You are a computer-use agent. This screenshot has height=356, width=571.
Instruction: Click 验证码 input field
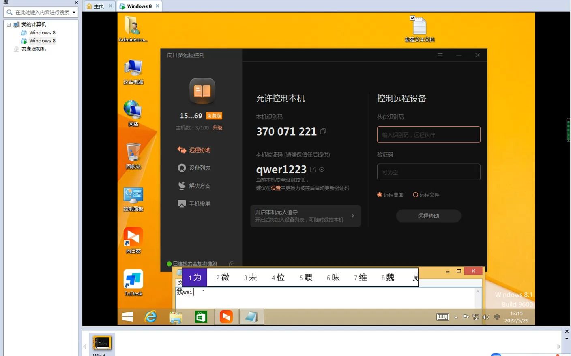[429, 172]
